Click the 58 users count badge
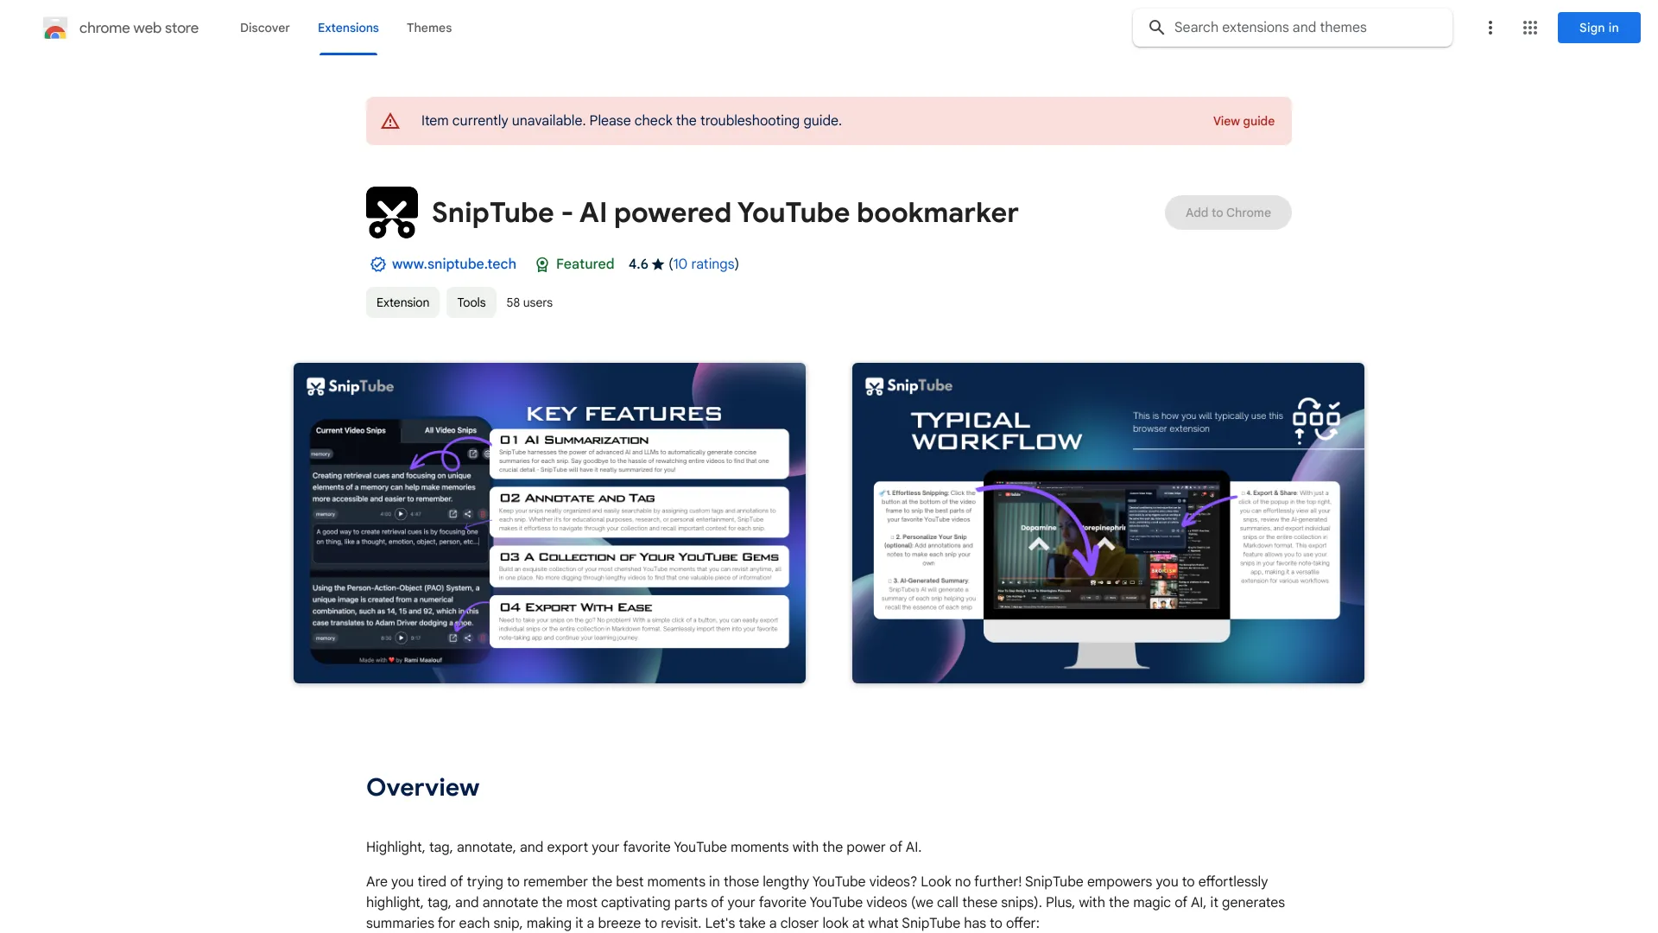The width and height of the screenshot is (1658, 933). [x=528, y=303]
